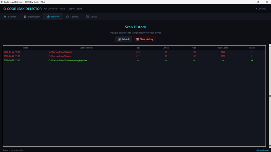271x152 pixels.
Task: Click the Clear History button
Action: (x=144, y=39)
